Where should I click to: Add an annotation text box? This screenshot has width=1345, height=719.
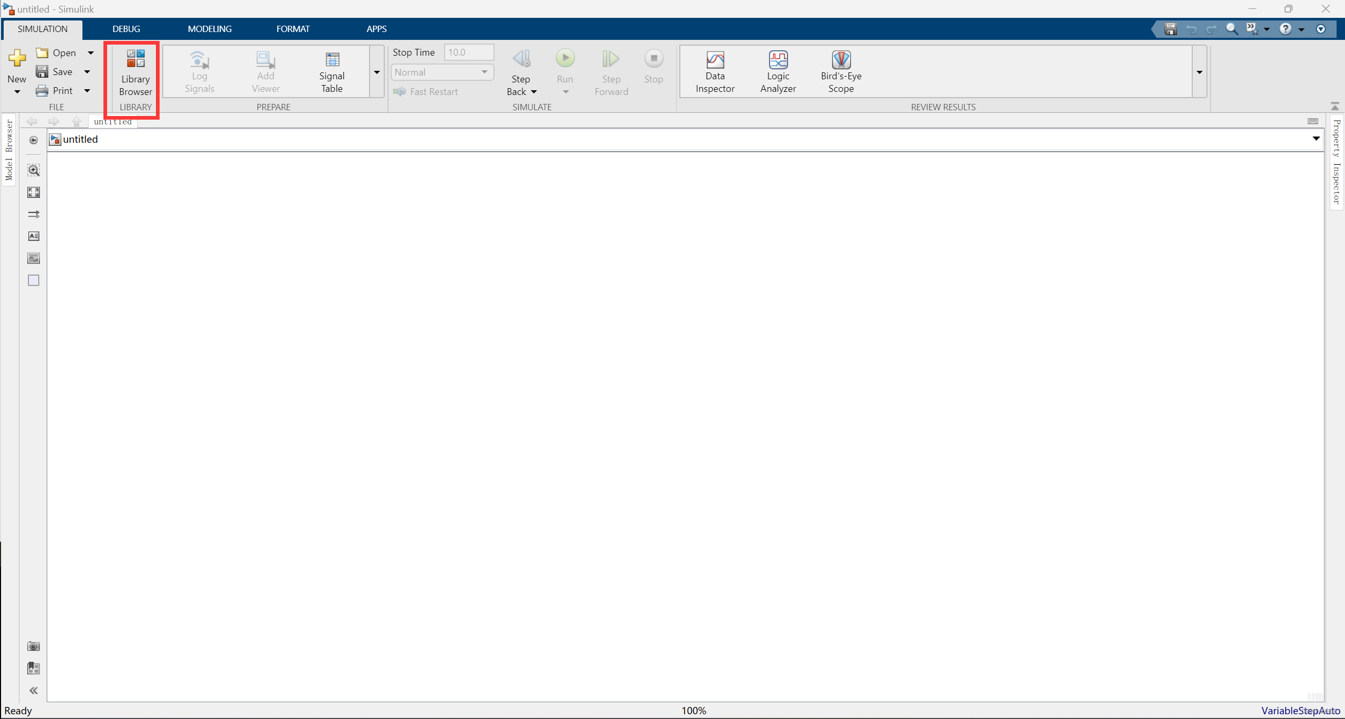click(34, 236)
